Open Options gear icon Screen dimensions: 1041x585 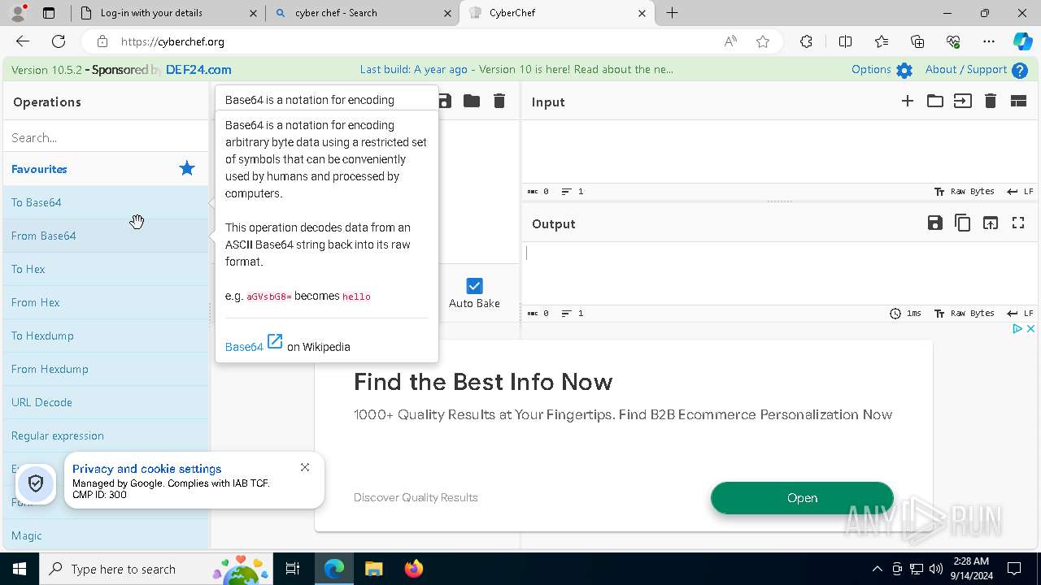904,71
